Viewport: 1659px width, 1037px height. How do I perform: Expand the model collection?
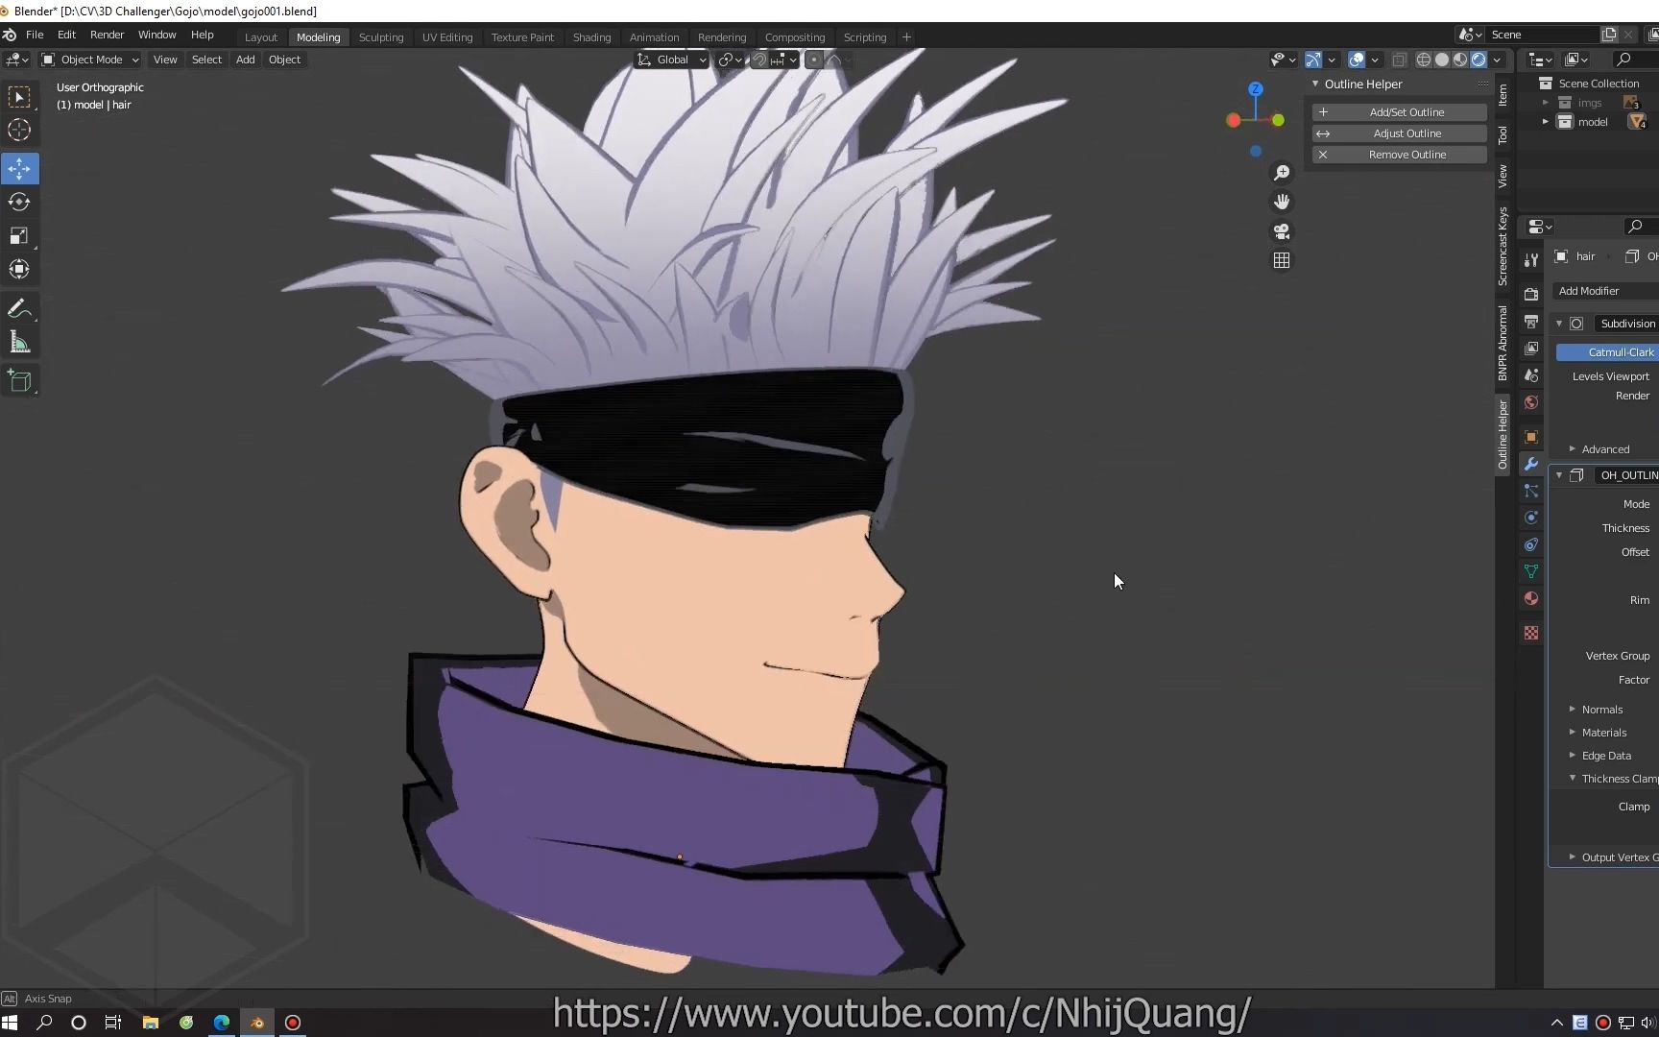point(1545,122)
